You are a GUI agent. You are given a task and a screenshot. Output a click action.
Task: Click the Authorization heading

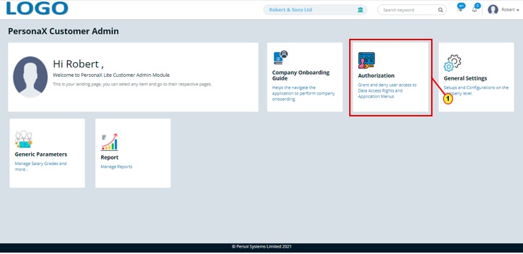coord(376,75)
